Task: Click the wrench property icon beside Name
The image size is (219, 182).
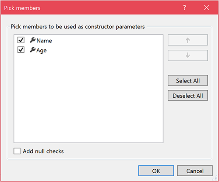Action: (x=33, y=40)
